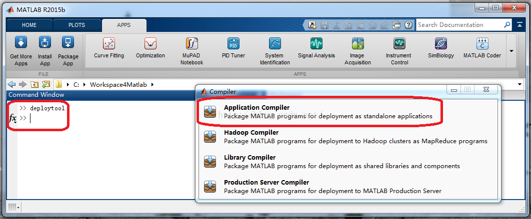The width and height of the screenshot is (531, 219).
Task: Expand the arrow after Workspace4Matlab
Action: (152, 84)
